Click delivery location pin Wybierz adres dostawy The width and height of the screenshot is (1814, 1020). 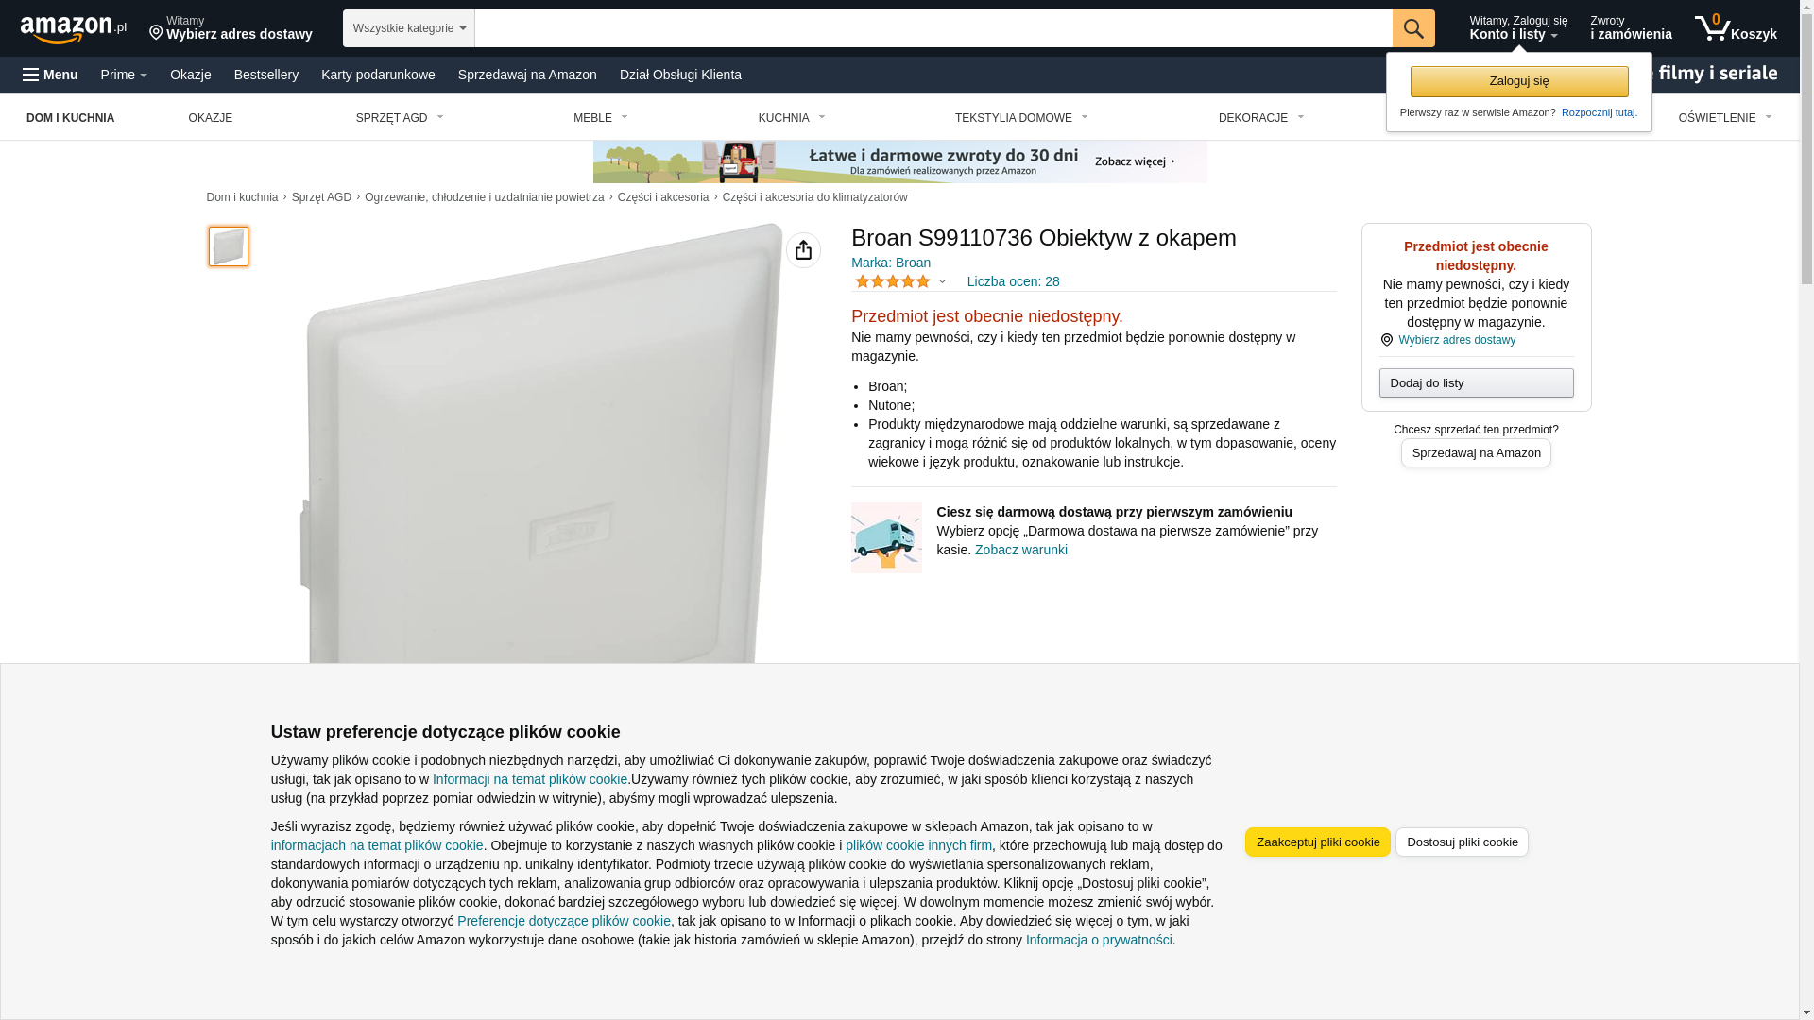231,28
